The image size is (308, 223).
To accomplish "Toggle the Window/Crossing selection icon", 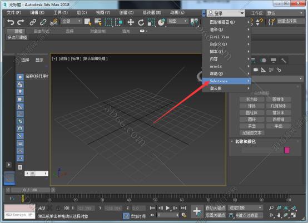I will (x=118, y=22).
